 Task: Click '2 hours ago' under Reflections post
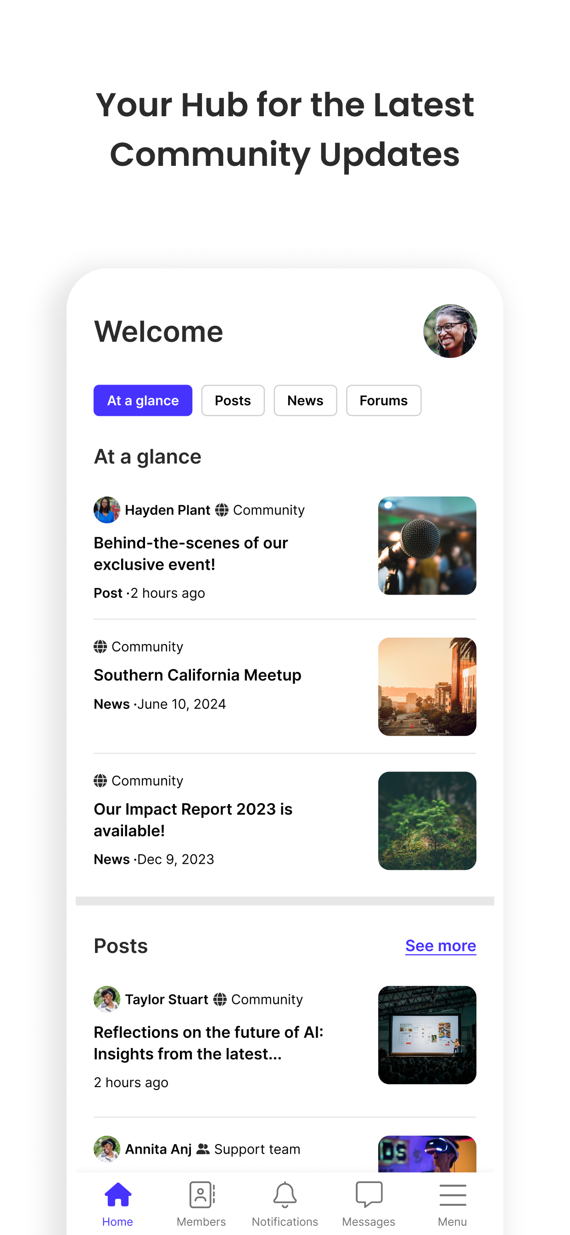131,1082
